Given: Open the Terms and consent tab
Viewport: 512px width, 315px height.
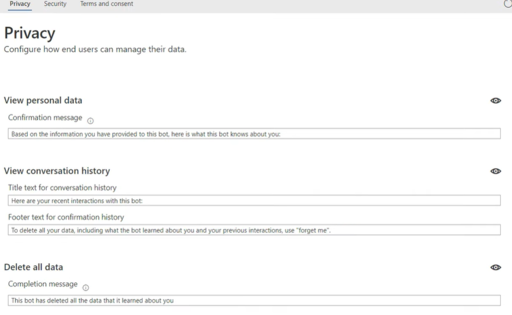Looking at the screenshot, I should [107, 4].
